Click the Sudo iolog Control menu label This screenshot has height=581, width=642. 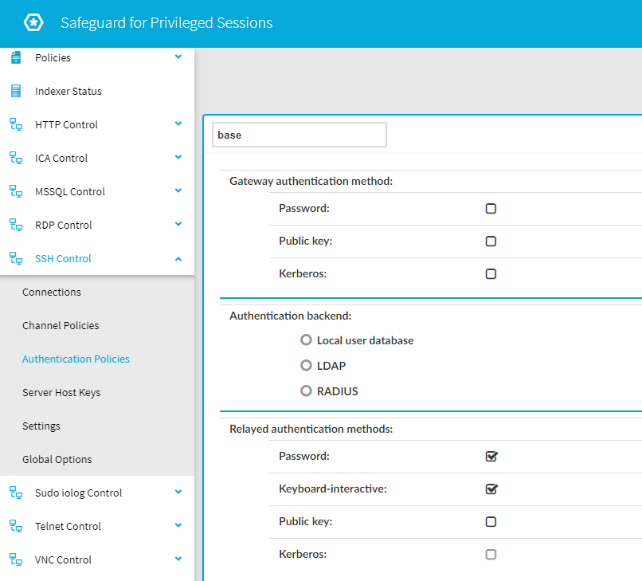pyautogui.click(x=79, y=493)
